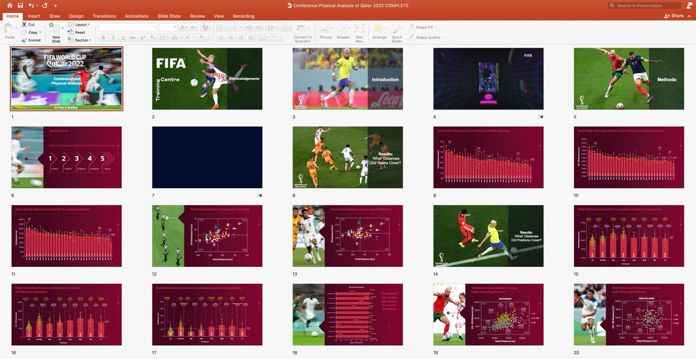Open the Layout dropdown
696x359 pixels.
[79, 25]
